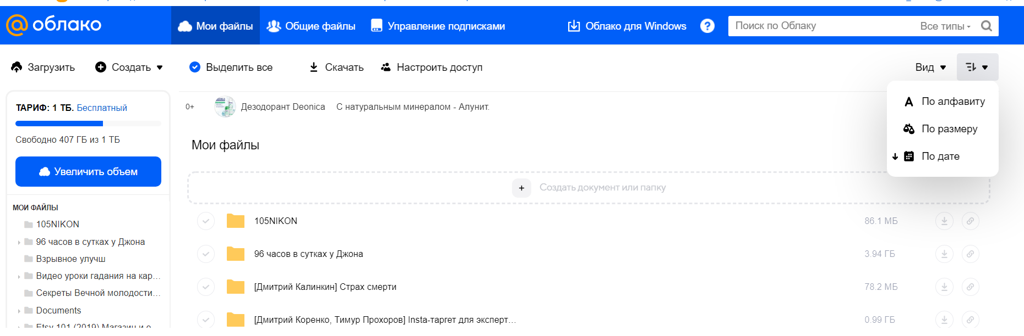Expand Видео уроки гадания tree node
The height and width of the screenshot is (336, 1024).
[19, 276]
